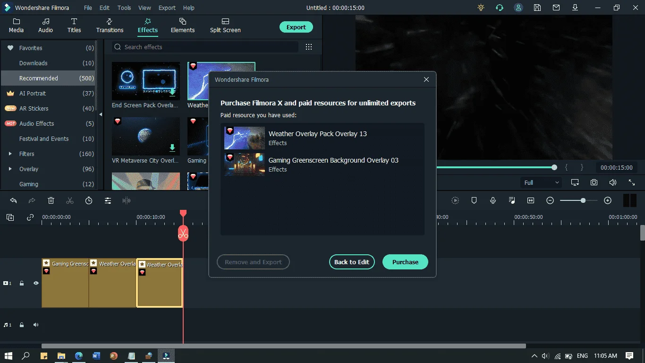Toggle the link chain icon above tracks
This screenshot has width=645, height=363.
pyautogui.click(x=30, y=217)
